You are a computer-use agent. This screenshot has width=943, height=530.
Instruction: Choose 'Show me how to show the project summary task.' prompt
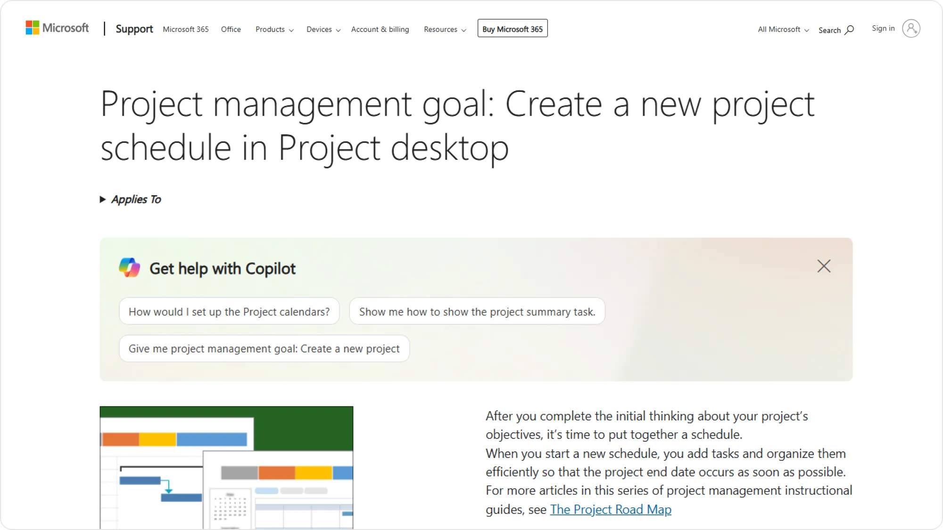coord(477,311)
